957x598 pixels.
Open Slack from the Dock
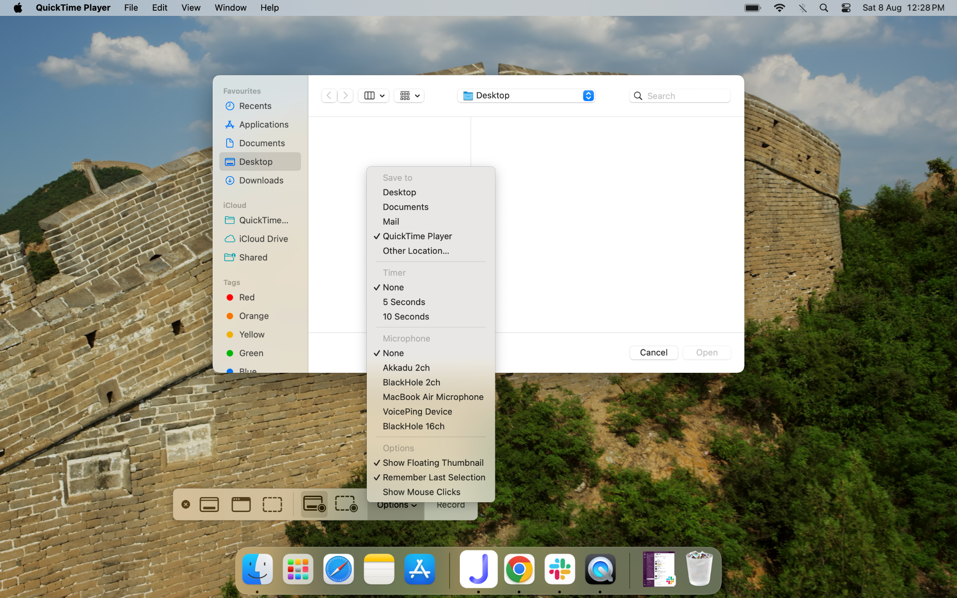[559, 569]
